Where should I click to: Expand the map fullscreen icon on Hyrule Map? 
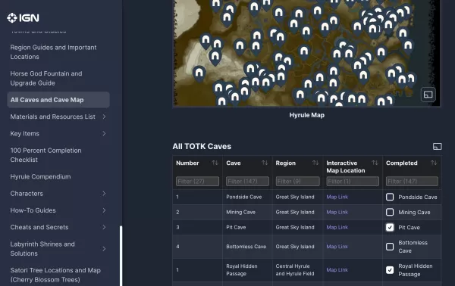[x=428, y=95]
